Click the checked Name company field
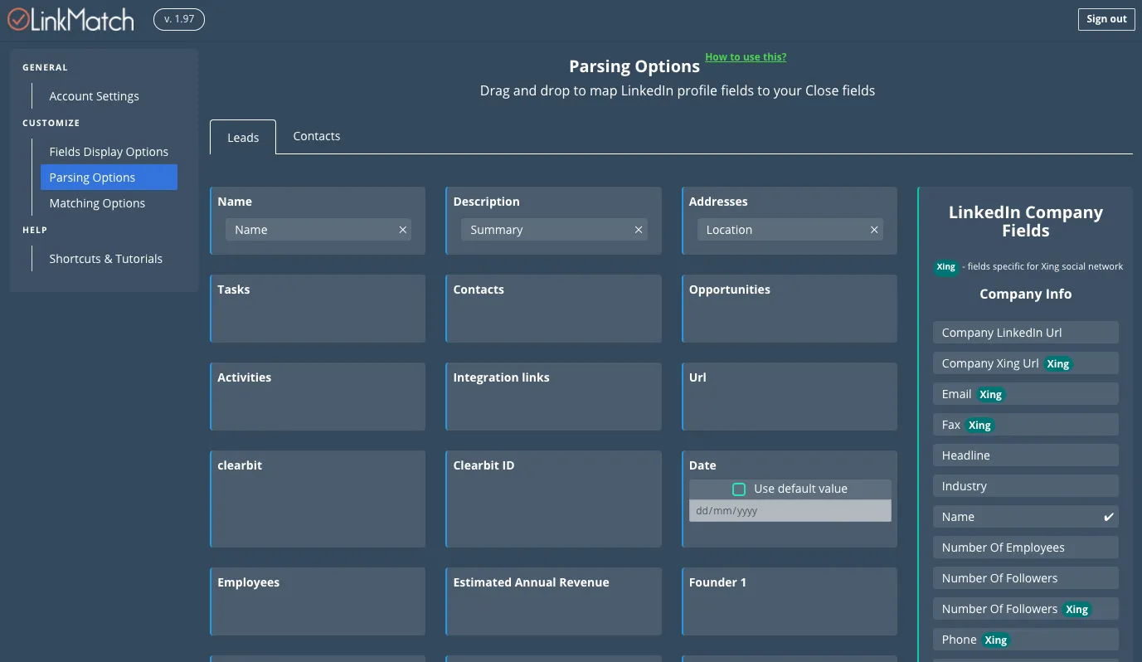 (1026, 517)
